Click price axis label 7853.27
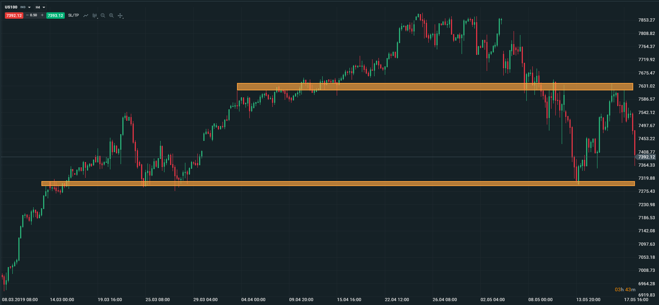The height and width of the screenshot is (305, 659). click(x=646, y=20)
